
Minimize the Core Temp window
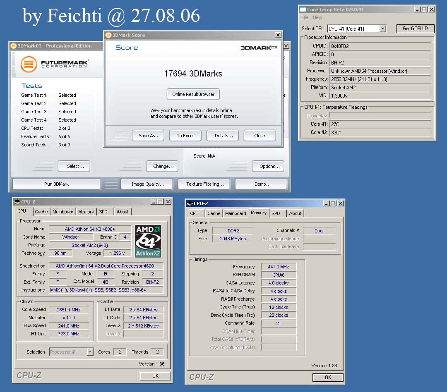click(417, 10)
